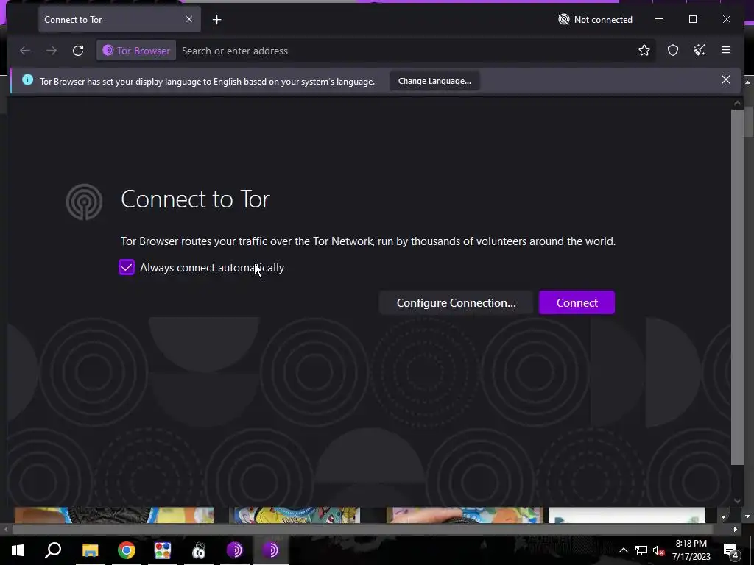Image resolution: width=754 pixels, height=565 pixels.
Task: Open Configure Connection settings
Action: [456, 302]
